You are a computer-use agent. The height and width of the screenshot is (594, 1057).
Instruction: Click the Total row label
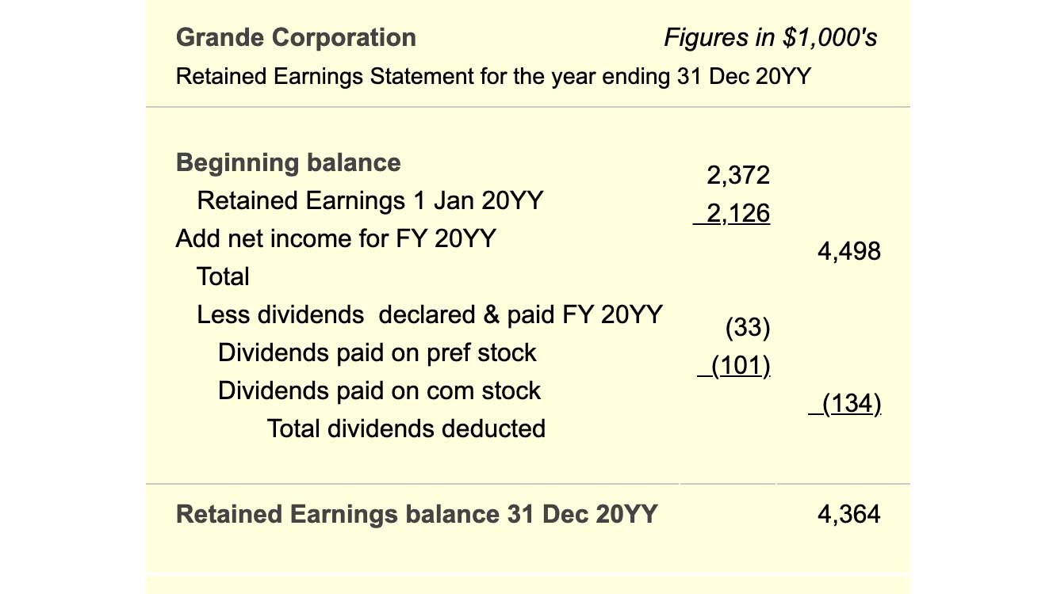(223, 276)
